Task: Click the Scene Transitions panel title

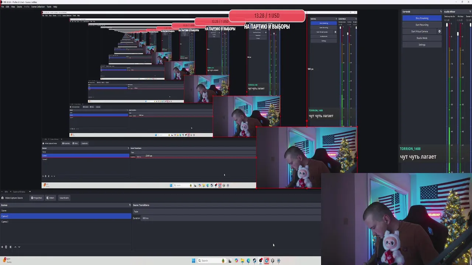Action: pyautogui.click(x=141, y=205)
